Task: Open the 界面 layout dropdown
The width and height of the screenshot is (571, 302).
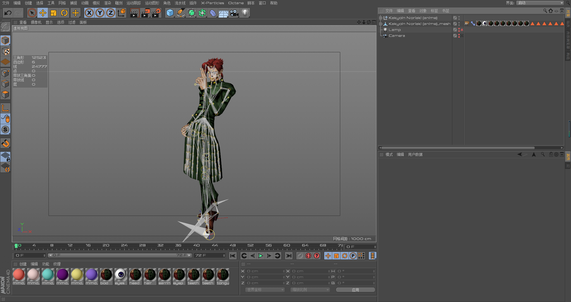Action: (x=540, y=3)
